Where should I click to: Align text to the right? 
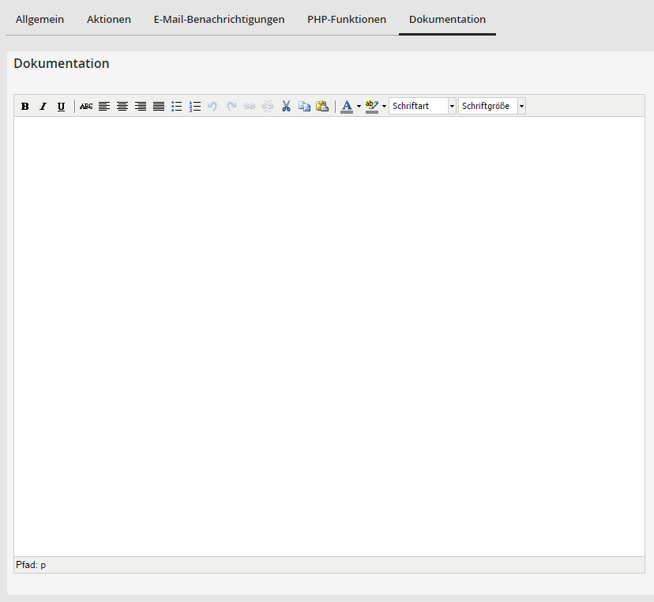pos(141,106)
